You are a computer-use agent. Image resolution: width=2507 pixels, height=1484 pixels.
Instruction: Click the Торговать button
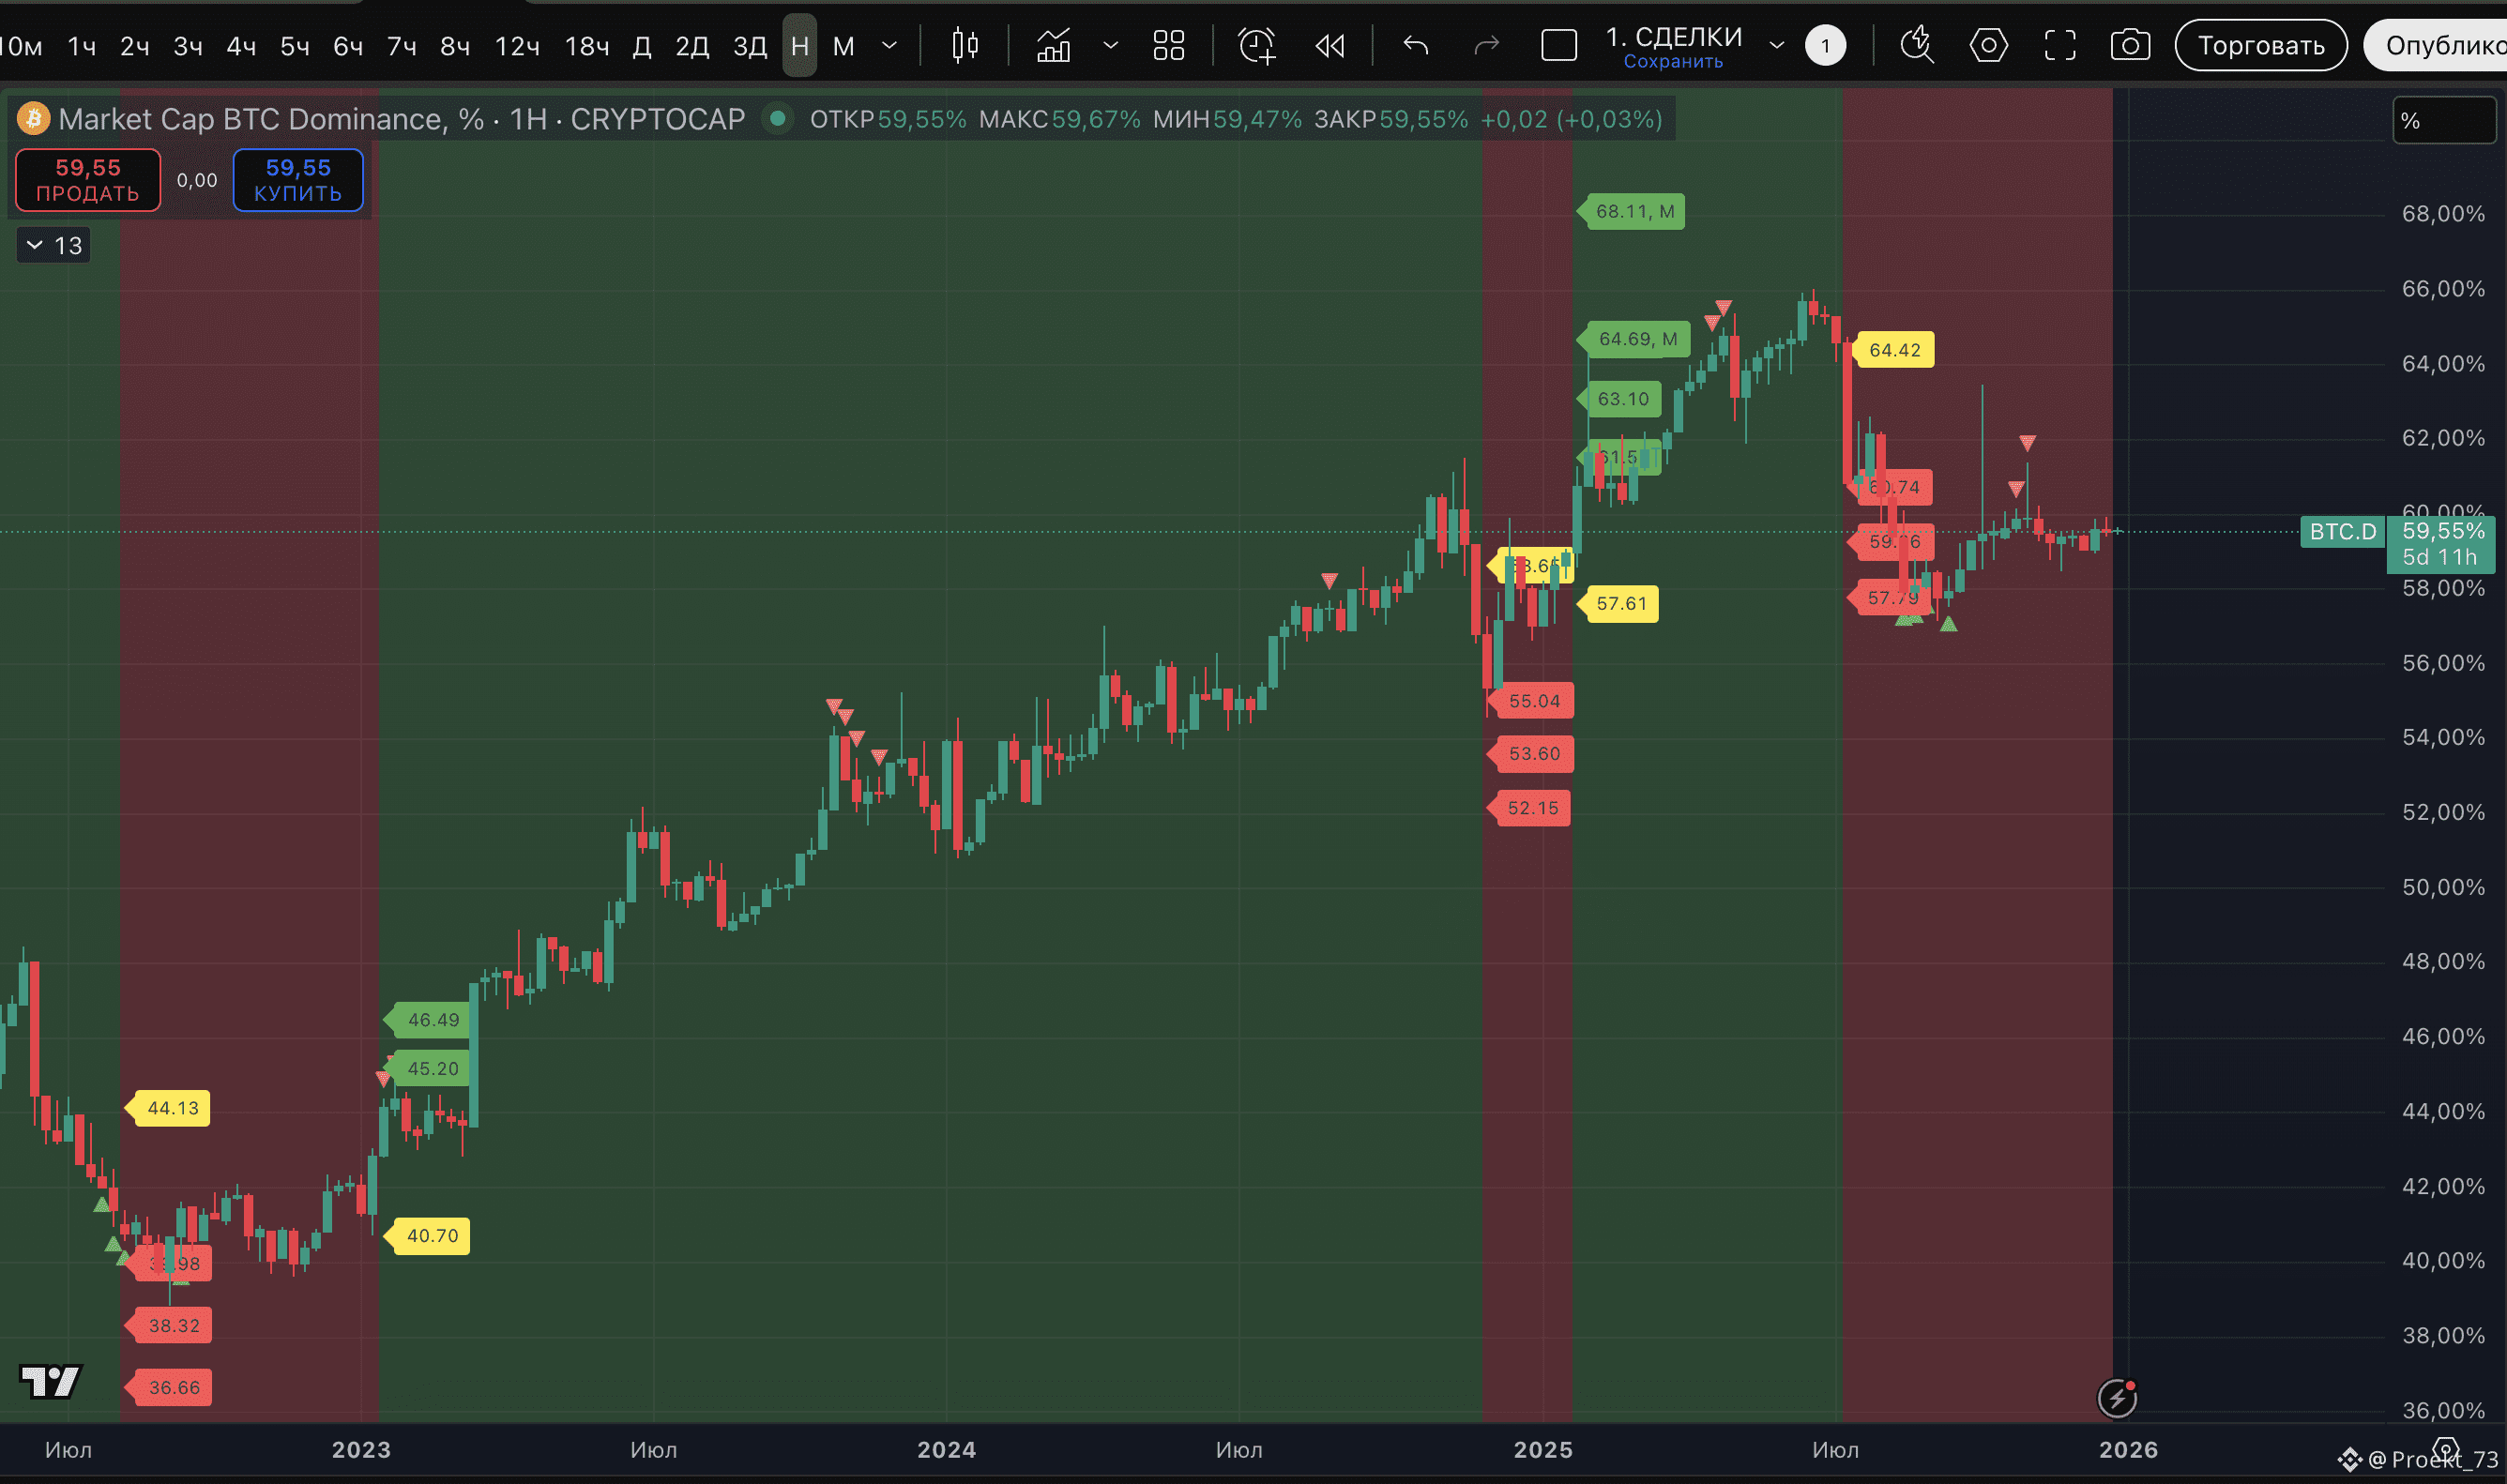2260,46
